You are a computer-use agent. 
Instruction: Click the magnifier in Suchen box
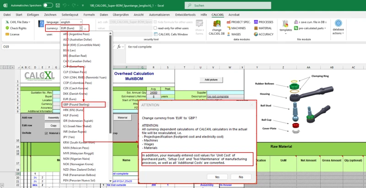tap(189, 5)
